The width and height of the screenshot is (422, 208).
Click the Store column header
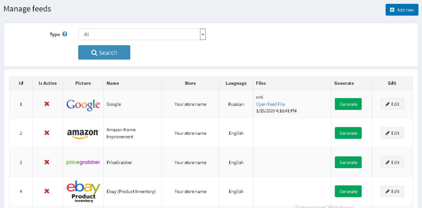[190, 83]
